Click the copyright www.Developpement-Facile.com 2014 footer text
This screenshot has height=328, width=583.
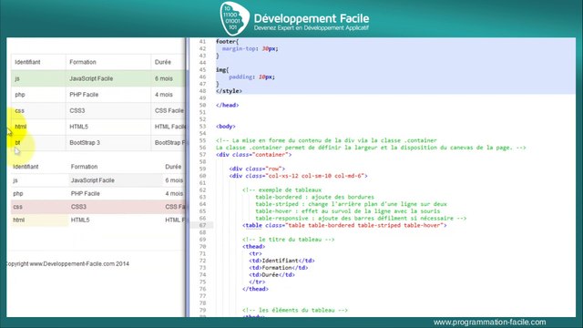(x=67, y=263)
